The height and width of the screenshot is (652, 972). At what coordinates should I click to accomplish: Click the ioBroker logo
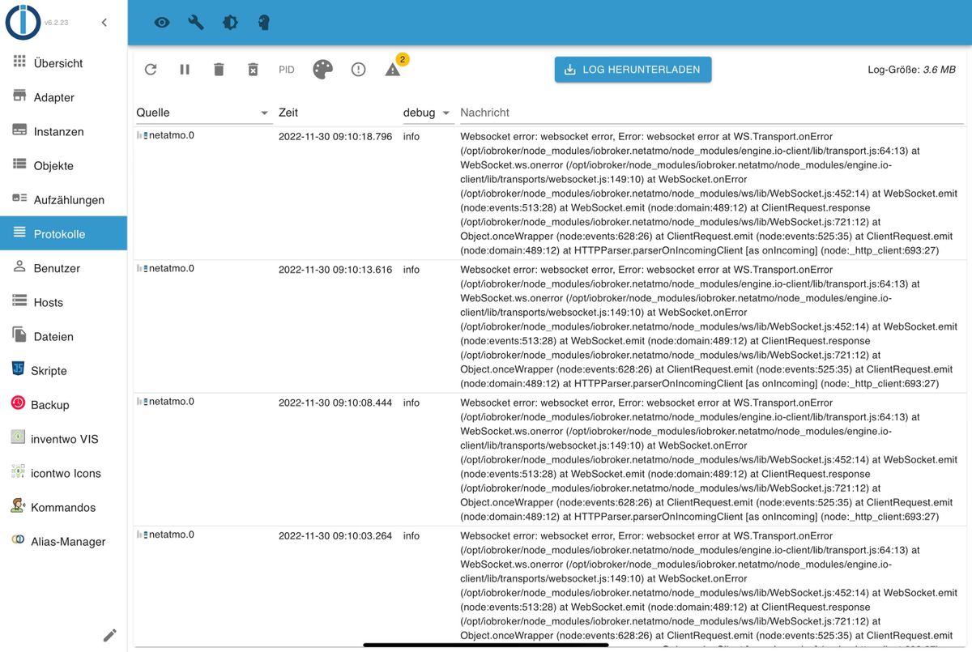23,22
